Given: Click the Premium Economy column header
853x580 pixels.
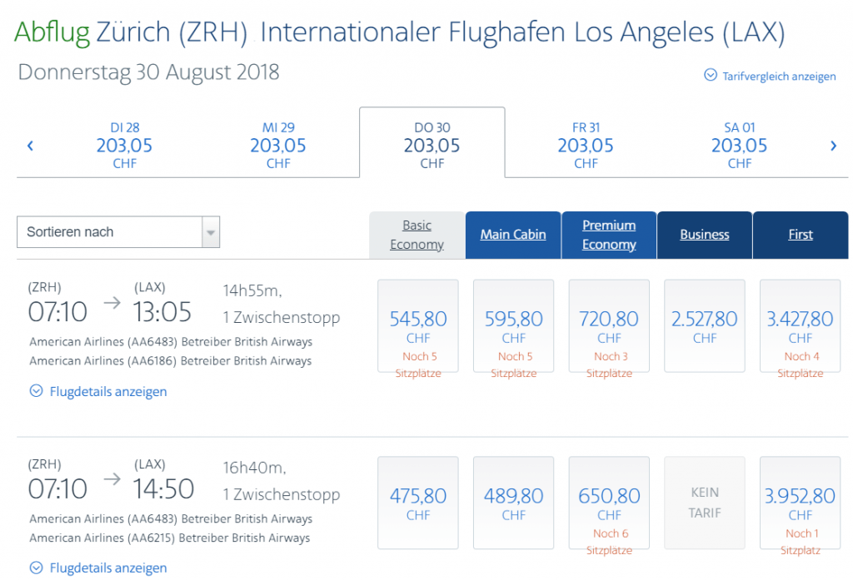Looking at the screenshot, I should pos(609,235).
